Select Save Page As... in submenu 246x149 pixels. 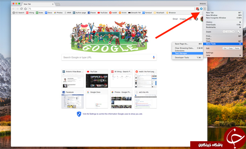point(187,44)
